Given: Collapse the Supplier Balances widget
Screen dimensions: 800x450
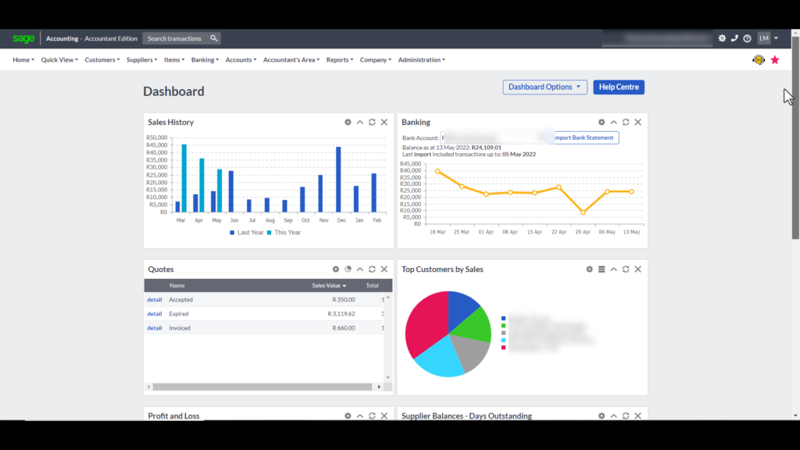Looking at the screenshot, I should point(614,416).
